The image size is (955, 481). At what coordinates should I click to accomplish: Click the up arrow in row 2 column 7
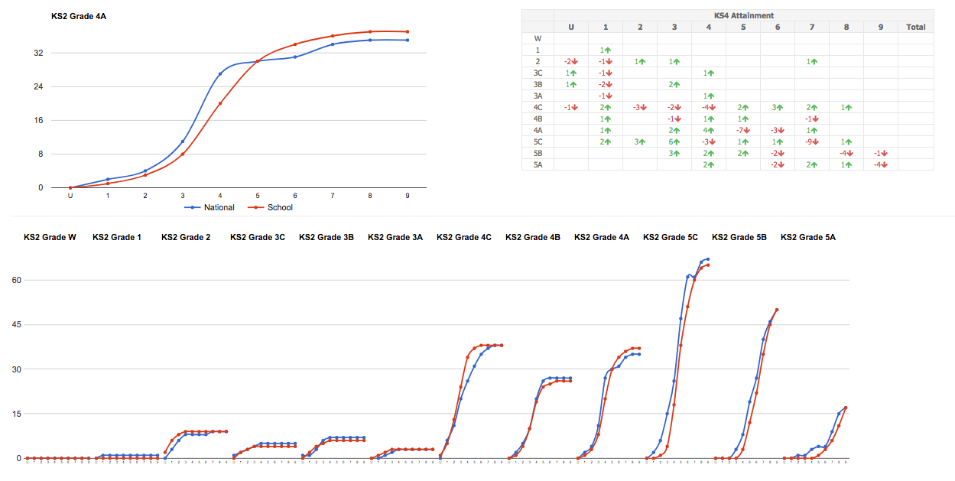[814, 61]
